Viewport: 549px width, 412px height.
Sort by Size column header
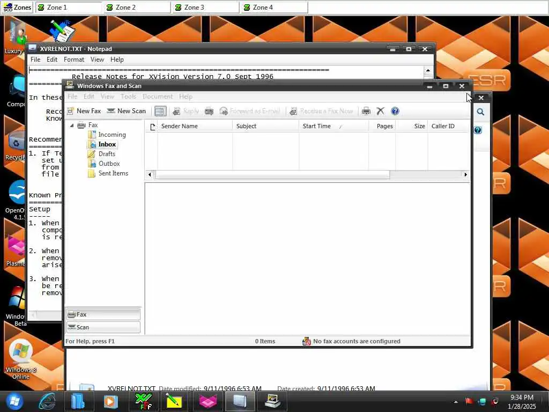tap(412, 126)
